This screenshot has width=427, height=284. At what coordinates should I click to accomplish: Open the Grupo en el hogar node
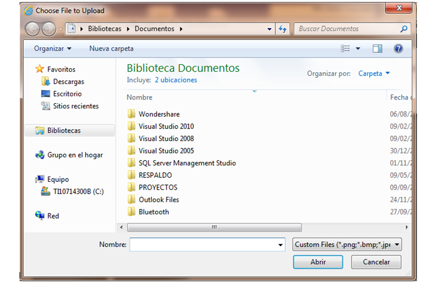(75, 155)
